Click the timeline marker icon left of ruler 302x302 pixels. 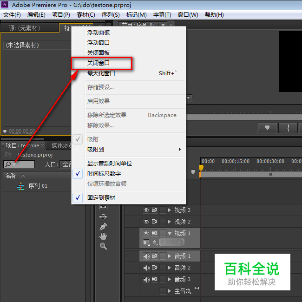193,172
